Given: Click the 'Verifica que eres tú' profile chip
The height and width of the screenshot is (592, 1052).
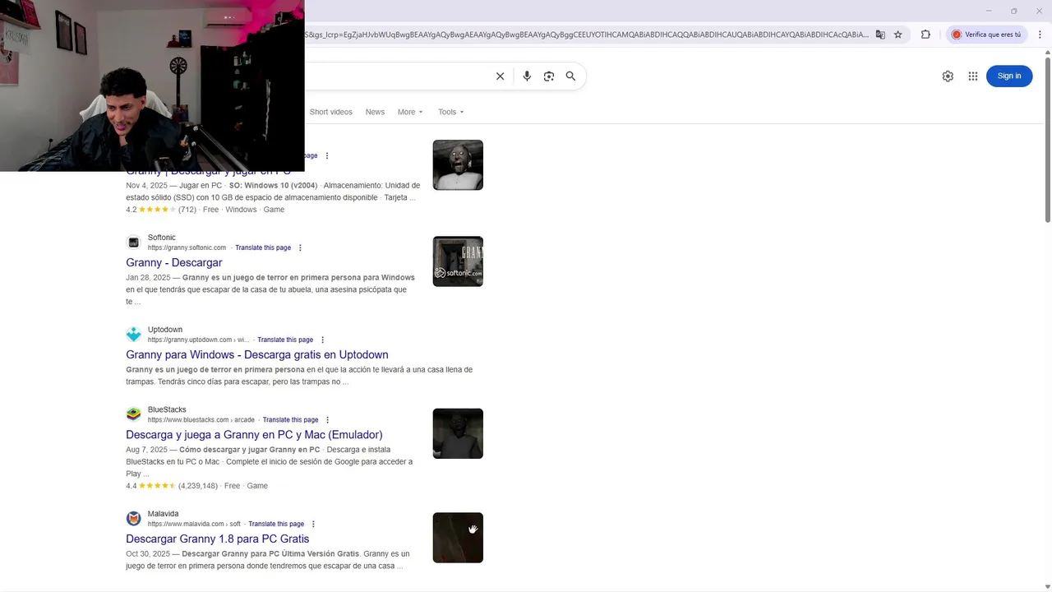Looking at the screenshot, I should coord(986,35).
